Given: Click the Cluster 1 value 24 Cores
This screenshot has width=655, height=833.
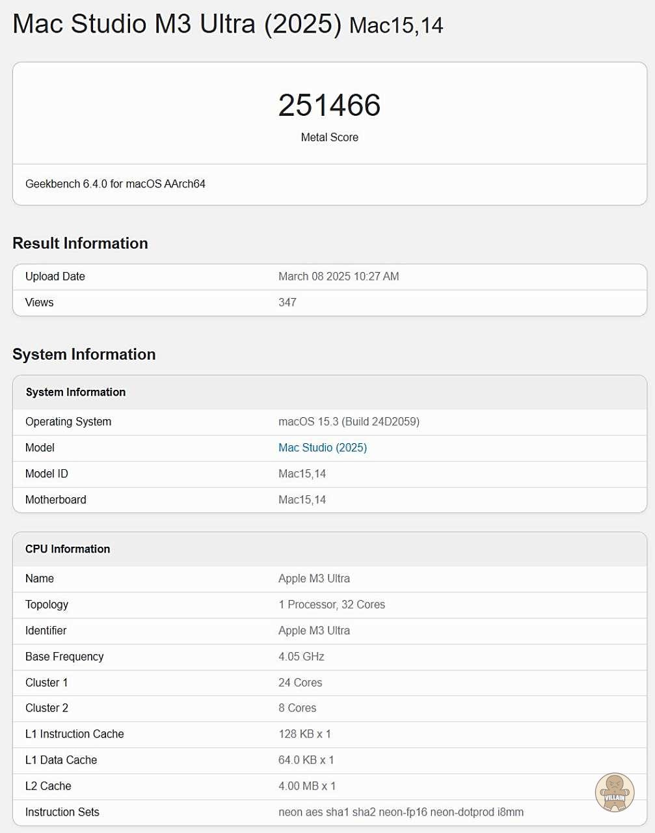Looking at the screenshot, I should pos(301,683).
